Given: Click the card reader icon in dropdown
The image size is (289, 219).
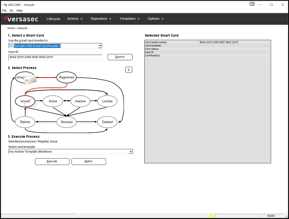Looking at the screenshot, I should click(x=11, y=46).
